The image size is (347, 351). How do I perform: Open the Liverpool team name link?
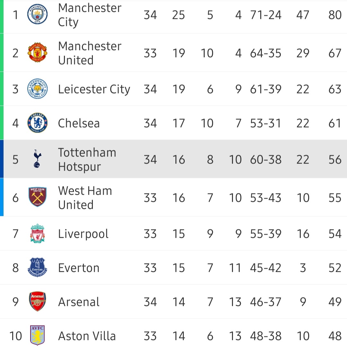[83, 234]
